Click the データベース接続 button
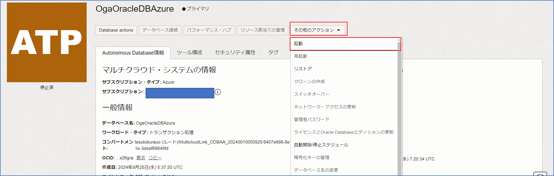554x176 pixels. point(160,30)
